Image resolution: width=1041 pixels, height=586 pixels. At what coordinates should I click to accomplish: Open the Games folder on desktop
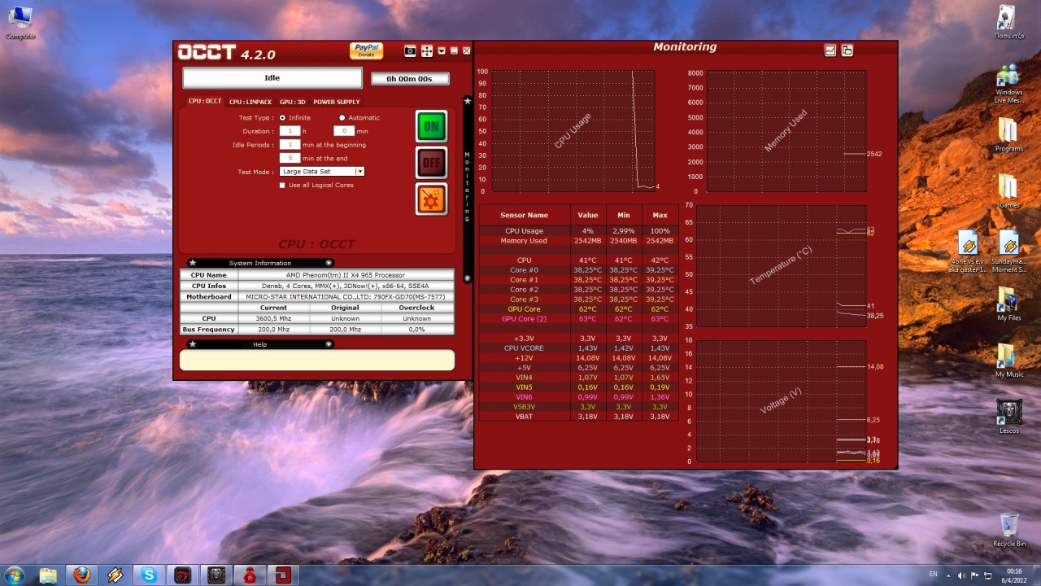[1008, 191]
